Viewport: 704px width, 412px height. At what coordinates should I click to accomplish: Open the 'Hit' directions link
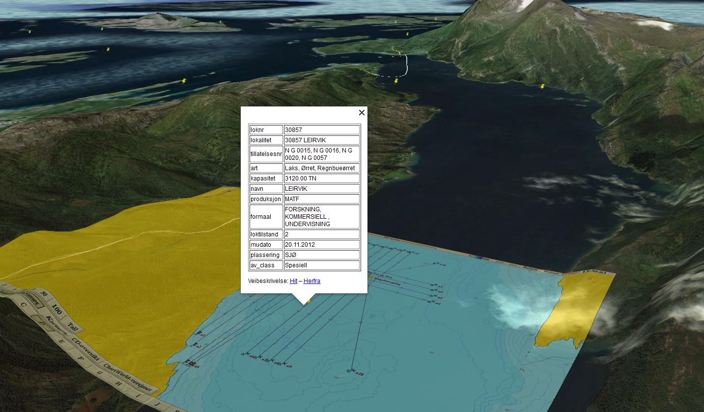[293, 281]
